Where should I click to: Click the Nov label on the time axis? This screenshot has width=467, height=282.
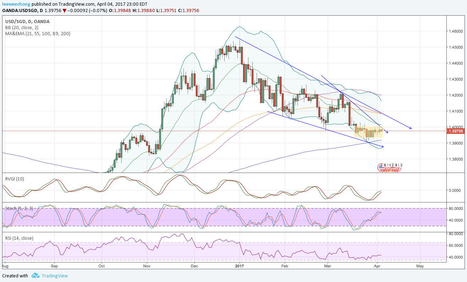147,265
